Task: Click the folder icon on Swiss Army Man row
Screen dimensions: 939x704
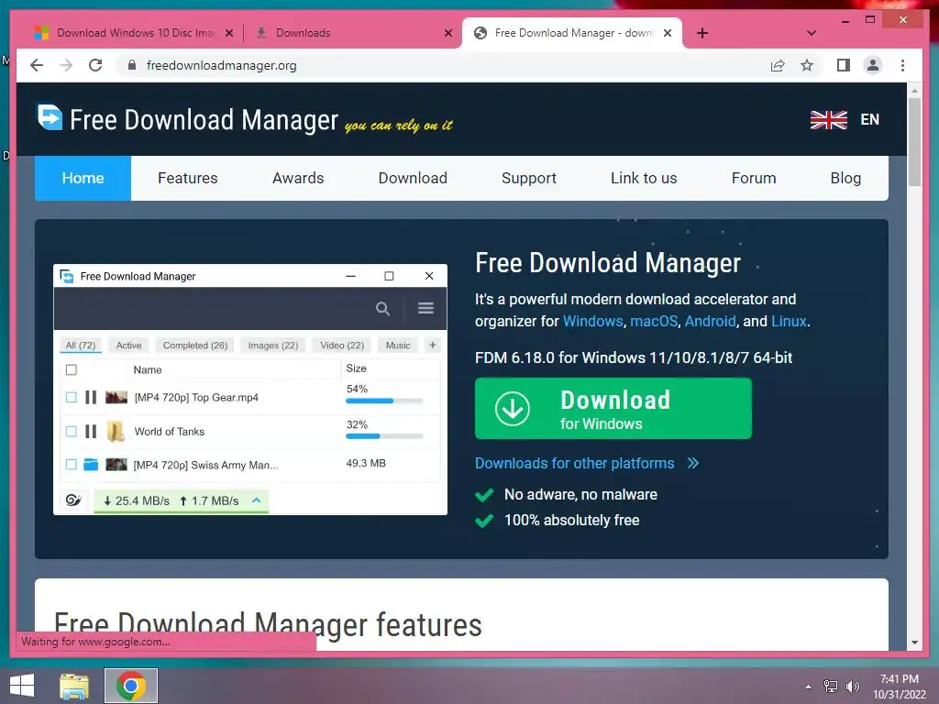Action: (91, 464)
